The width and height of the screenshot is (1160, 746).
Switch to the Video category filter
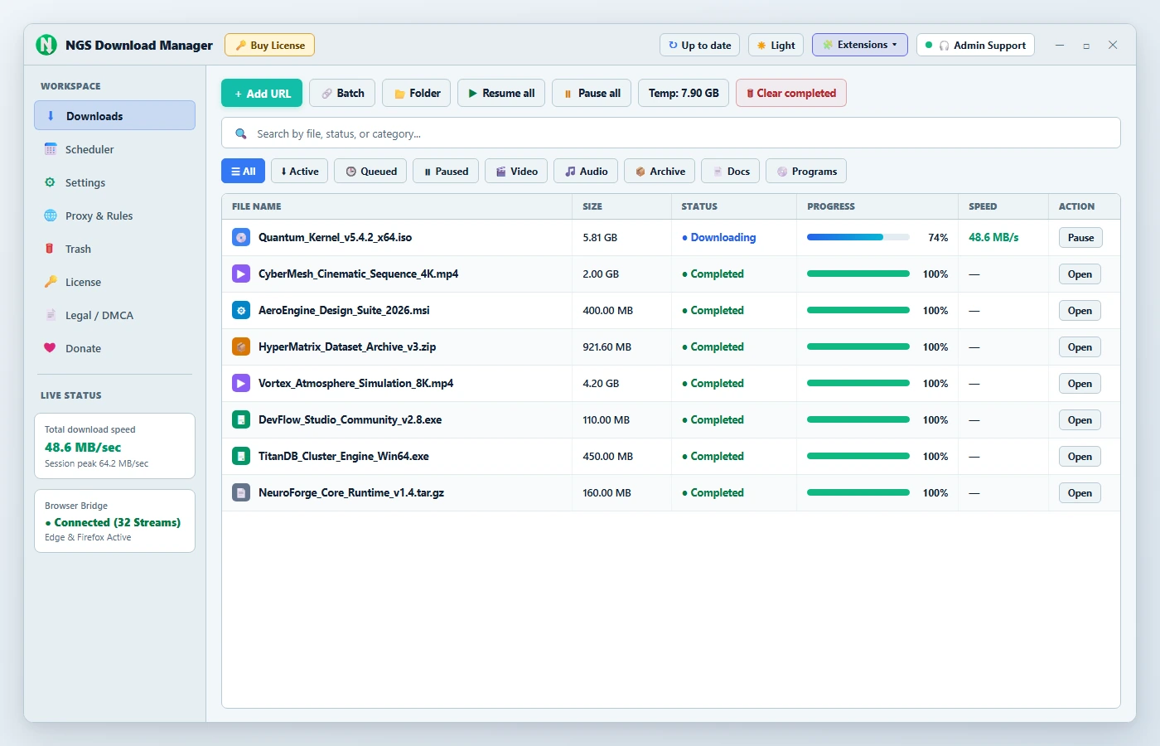[x=516, y=171]
